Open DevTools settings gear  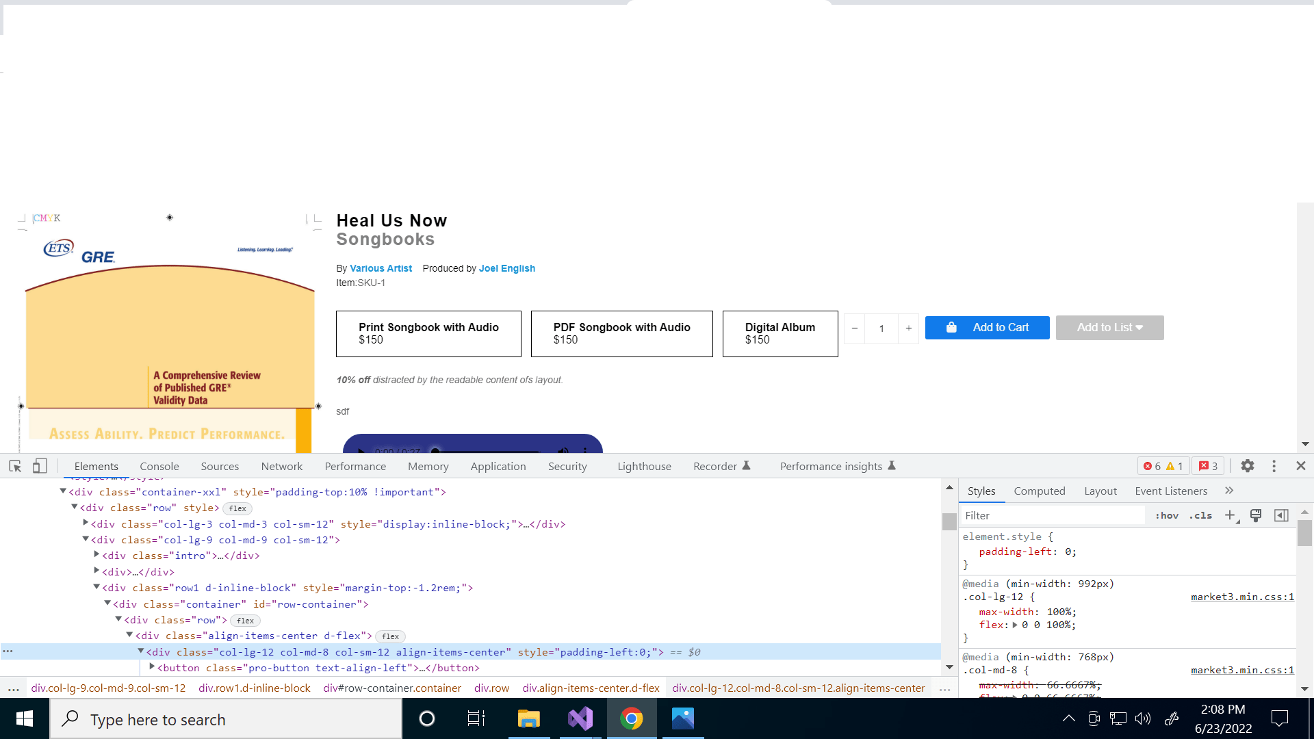pyautogui.click(x=1247, y=466)
